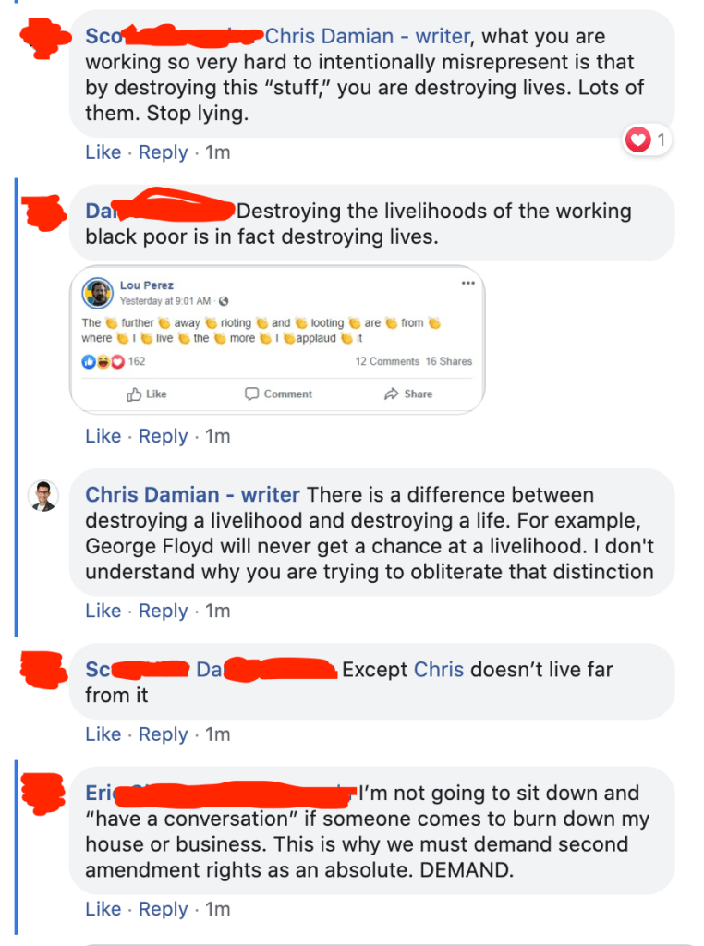The image size is (704, 946).
Task: Like the second amendment rights comment
Action: click(x=103, y=909)
